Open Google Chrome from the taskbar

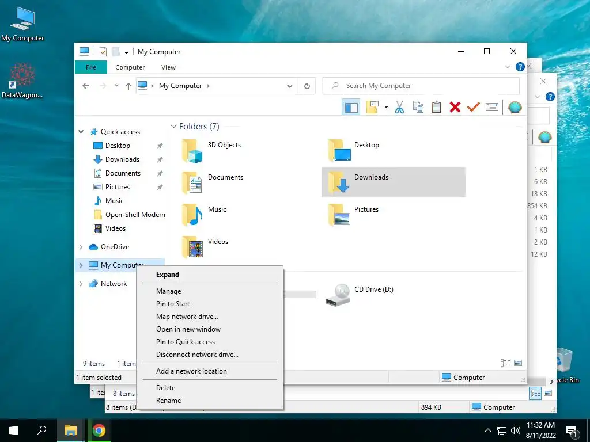99,430
